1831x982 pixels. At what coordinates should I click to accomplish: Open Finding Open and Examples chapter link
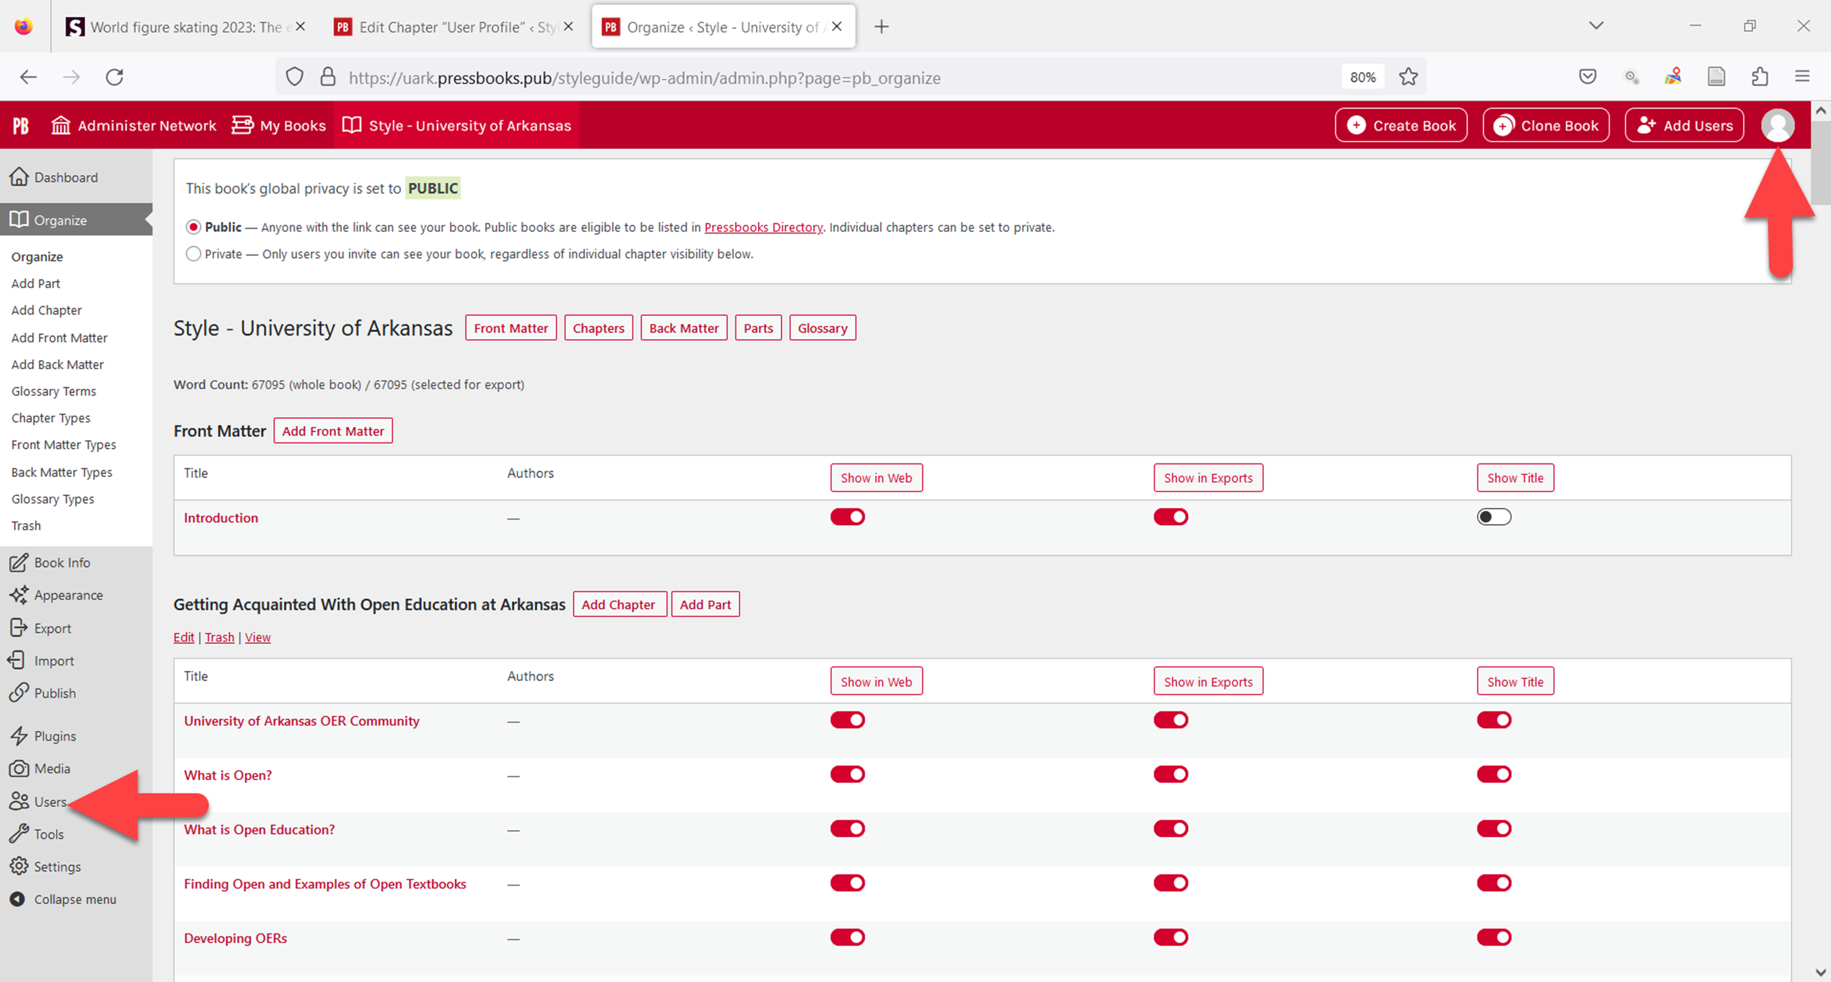coord(325,884)
